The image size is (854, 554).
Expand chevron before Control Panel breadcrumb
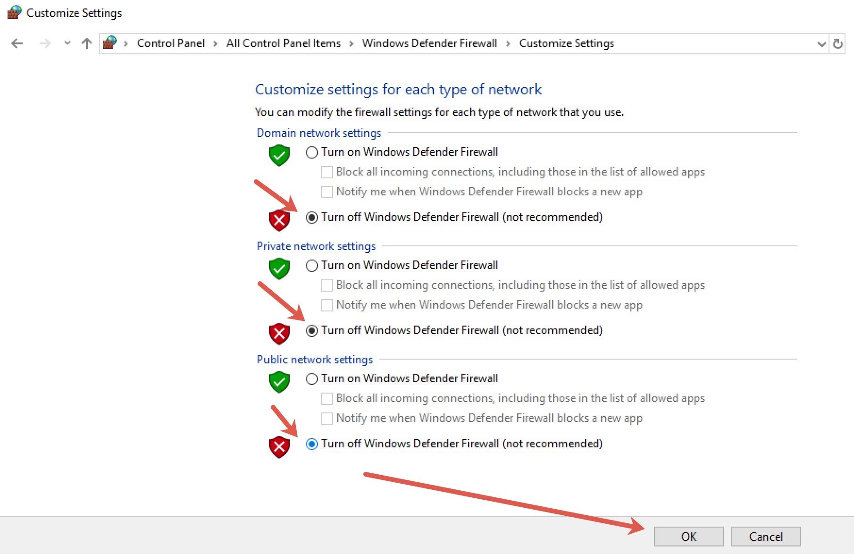(126, 44)
